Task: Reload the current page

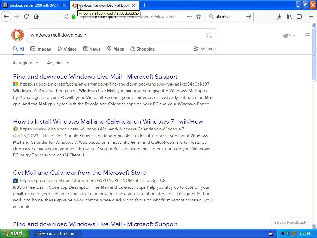Action: tap(26, 16)
